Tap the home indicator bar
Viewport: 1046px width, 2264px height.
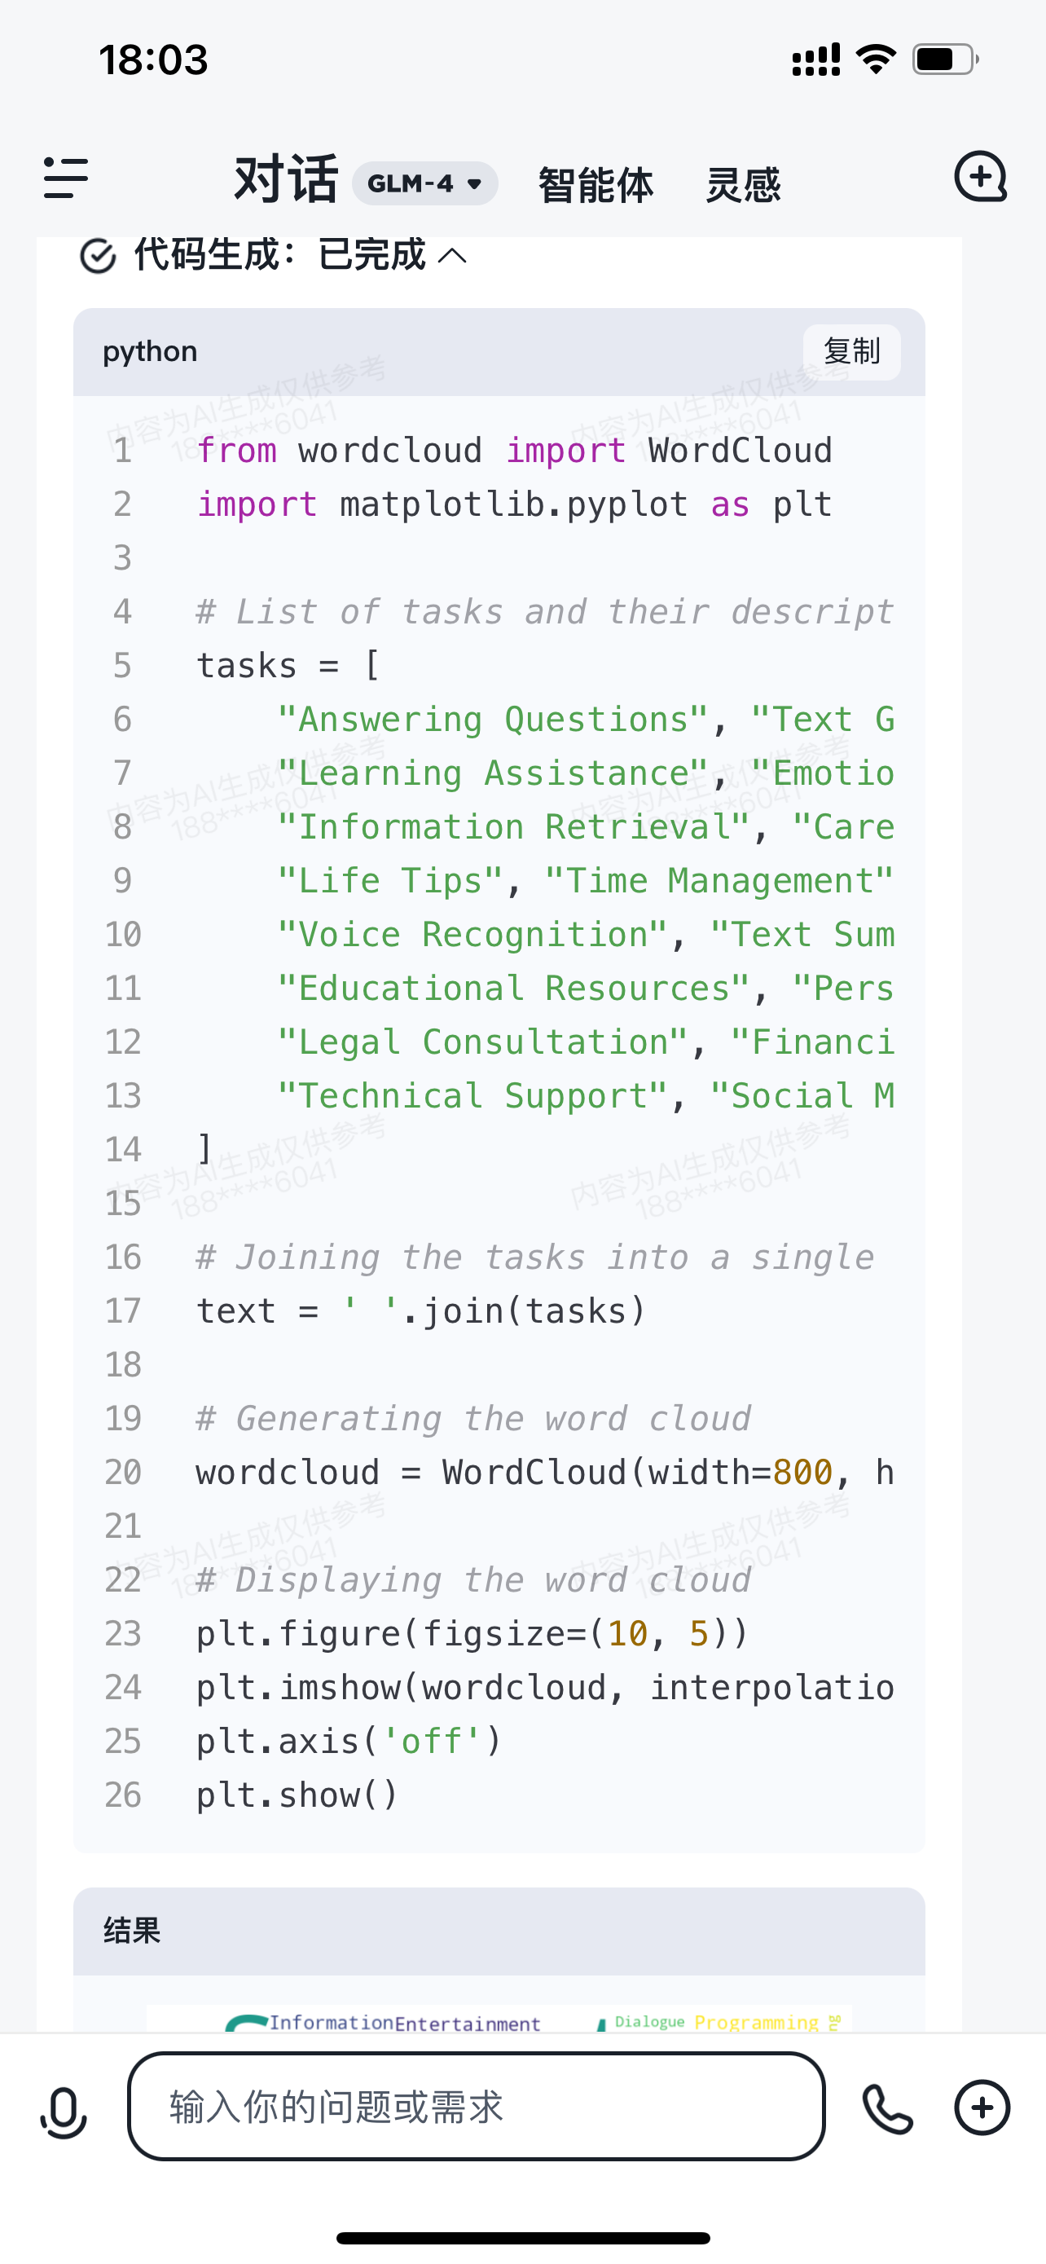pos(522,2238)
